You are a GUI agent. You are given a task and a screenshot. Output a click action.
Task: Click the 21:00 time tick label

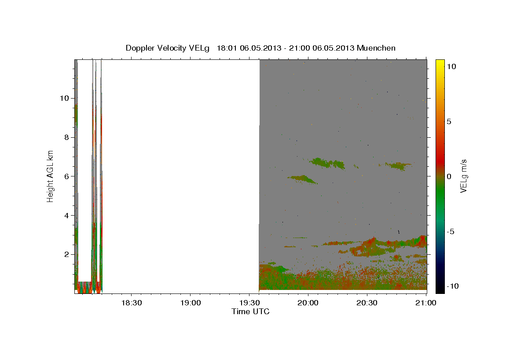(426, 303)
